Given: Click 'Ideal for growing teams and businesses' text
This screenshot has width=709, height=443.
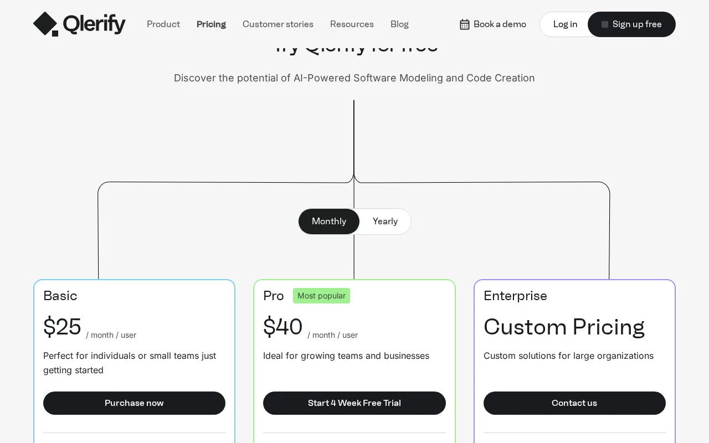Looking at the screenshot, I should [346, 356].
